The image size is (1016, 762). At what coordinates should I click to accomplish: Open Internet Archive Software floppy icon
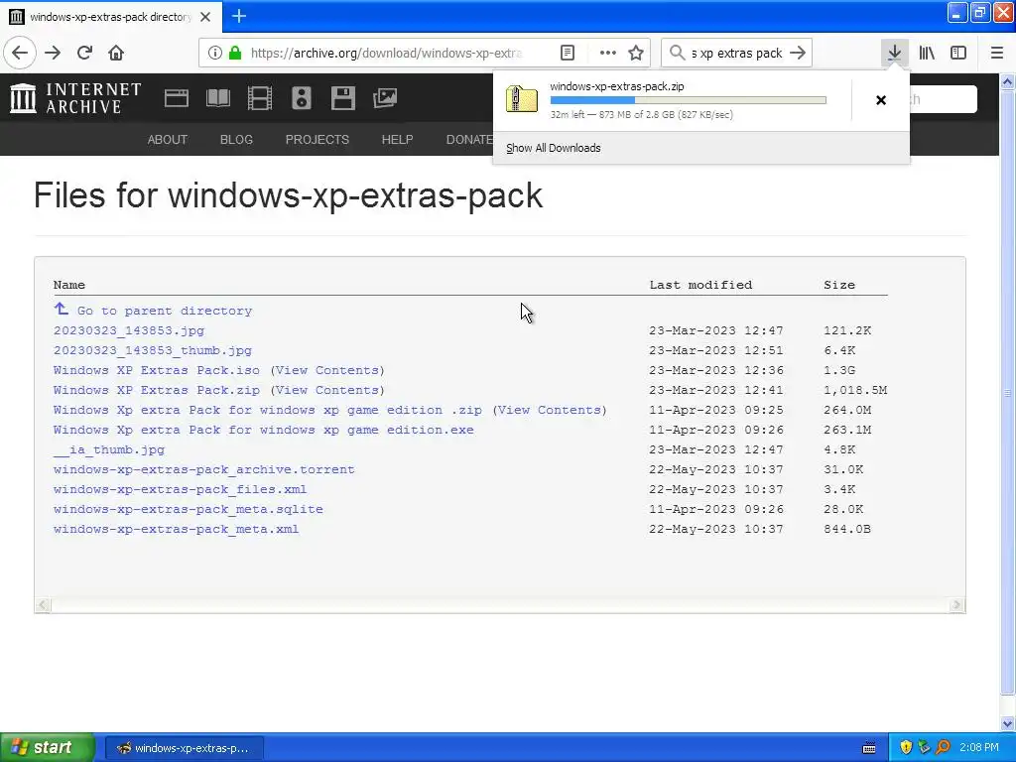[342, 98]
